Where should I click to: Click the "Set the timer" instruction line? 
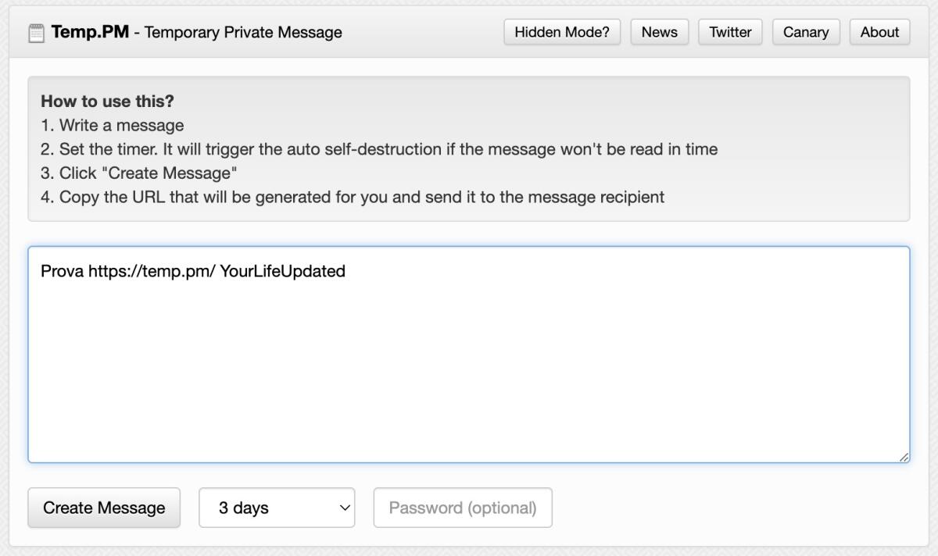click(378, 149)
